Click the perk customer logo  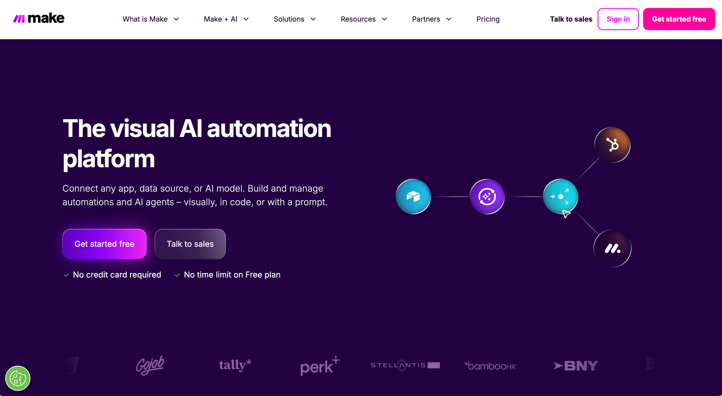click(320, 366)
